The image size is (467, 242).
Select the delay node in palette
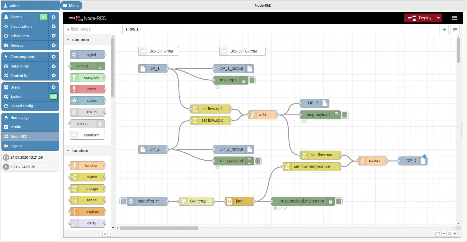(87, 223)
